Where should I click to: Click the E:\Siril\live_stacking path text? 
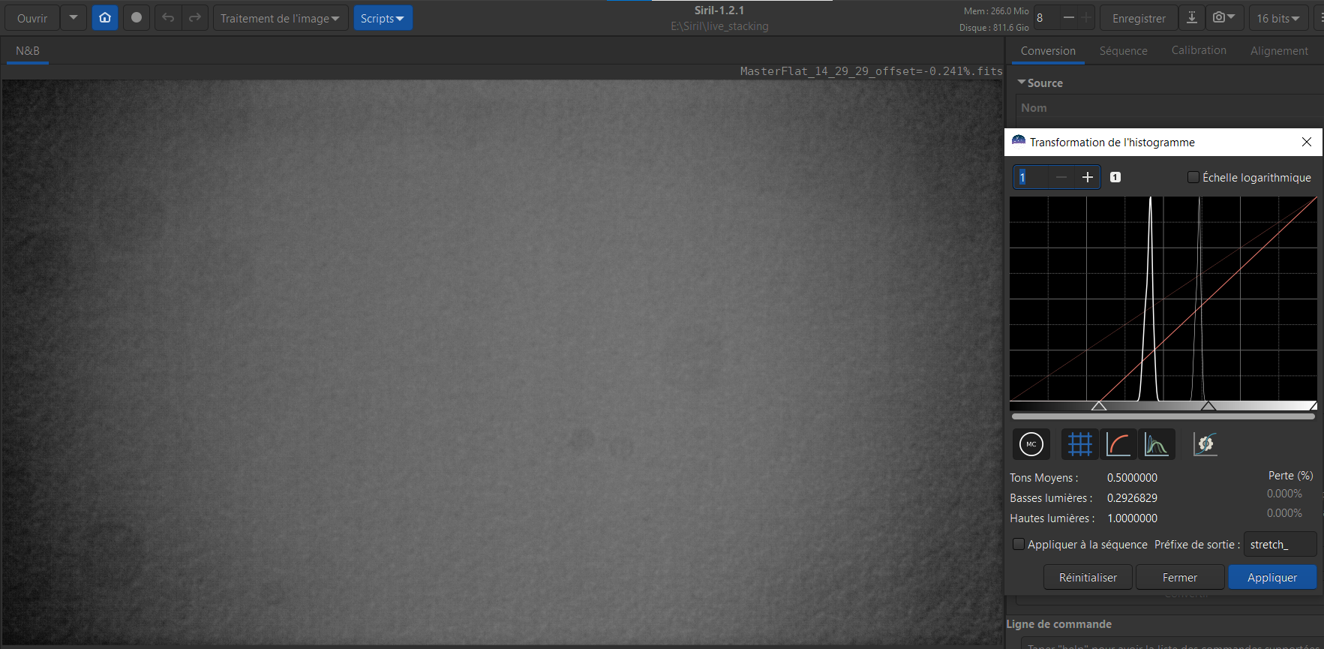[x=719, y=26]
